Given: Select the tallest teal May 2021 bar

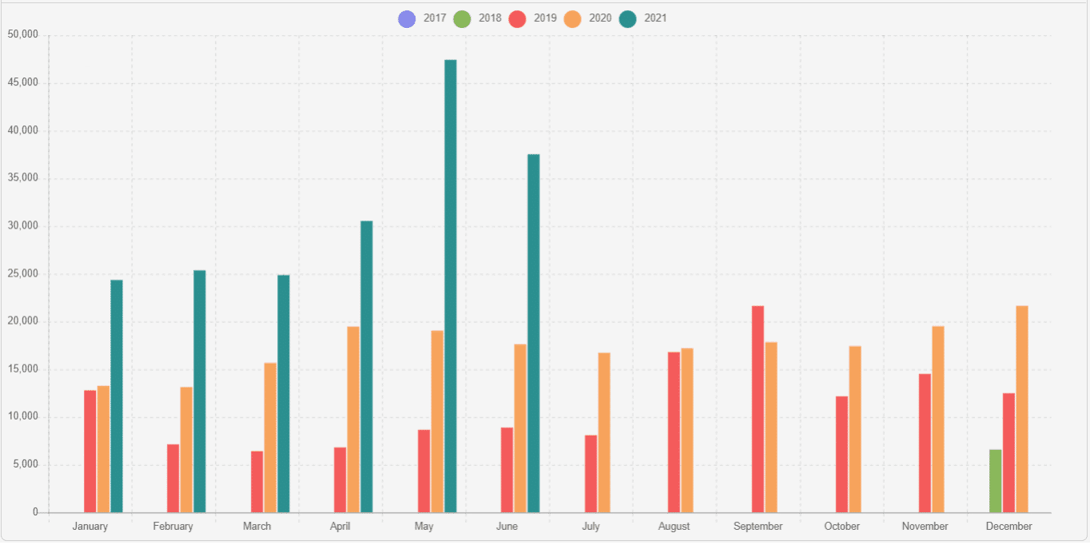Looking at the screenshot, I should click(451, 286).
